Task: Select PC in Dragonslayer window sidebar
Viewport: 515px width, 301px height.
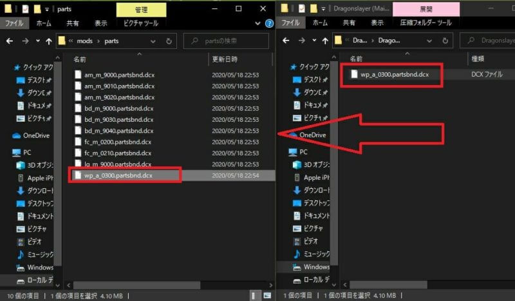Action: click(x=298, y=151)
